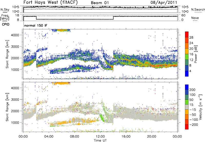Click the 'CPID' row label
Screen dimensions: 205x142
click(x=6, y=24)
